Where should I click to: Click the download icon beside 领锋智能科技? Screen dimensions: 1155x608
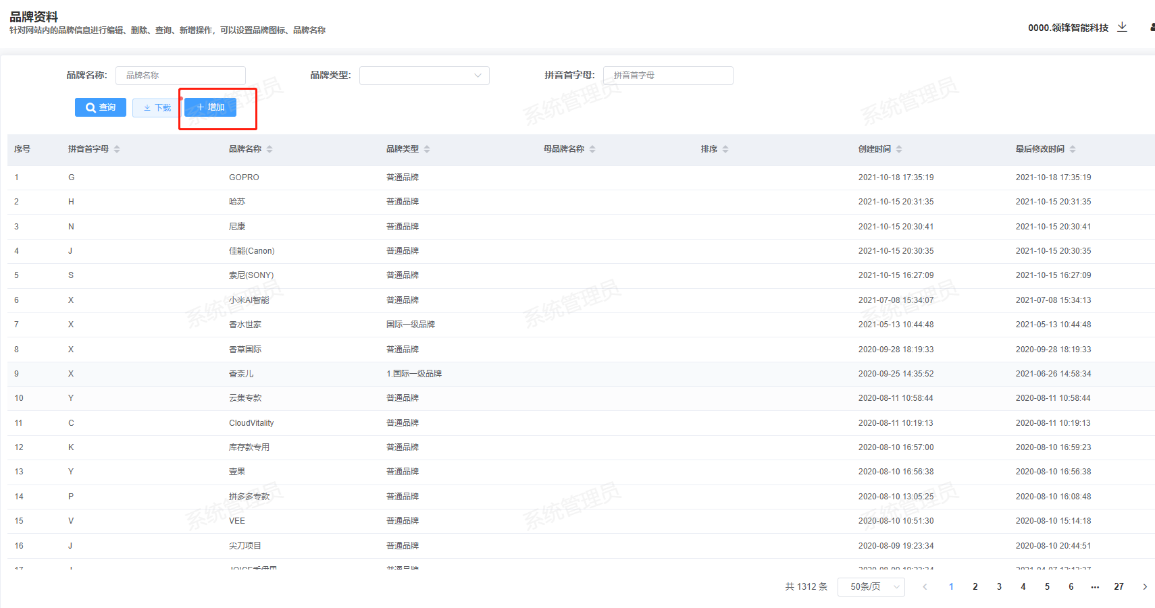tap(1122, 27)
